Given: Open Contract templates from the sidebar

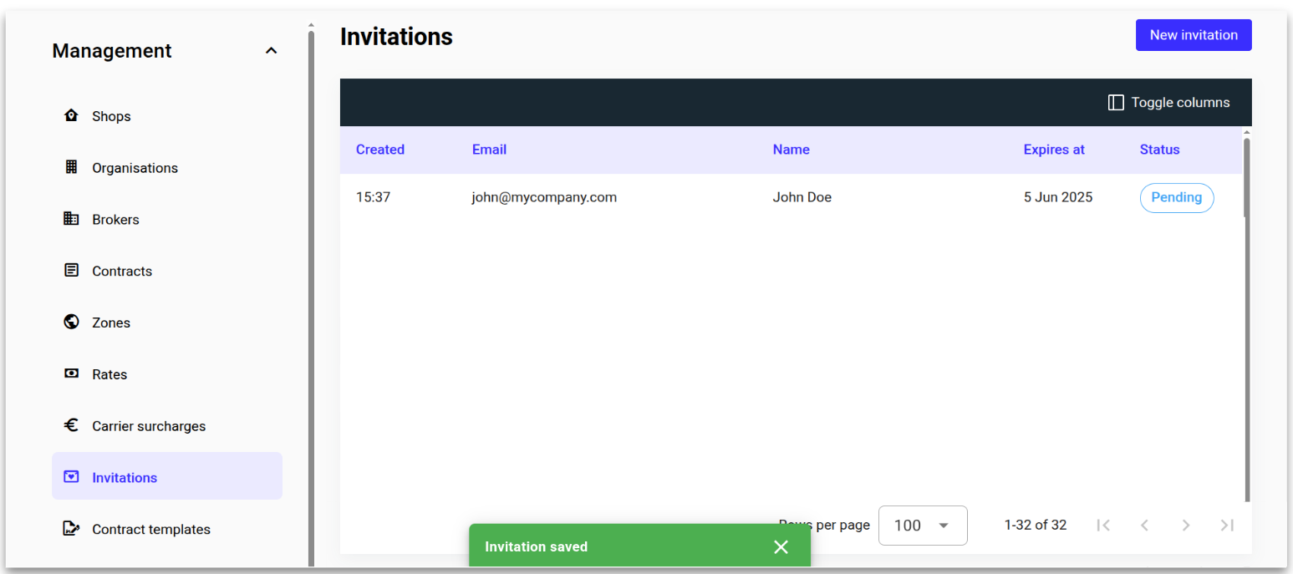Looking at the screenshot, I should coord(151,529).
